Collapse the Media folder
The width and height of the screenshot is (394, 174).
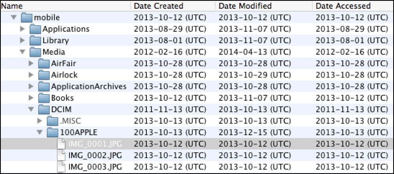(x=23, y=52)
